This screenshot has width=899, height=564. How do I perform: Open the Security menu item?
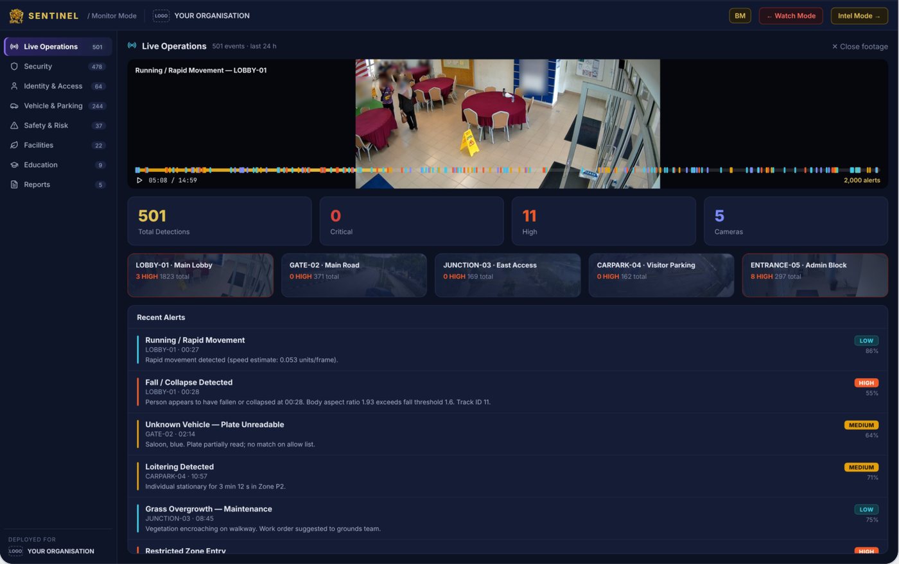(x=58, y=67)
